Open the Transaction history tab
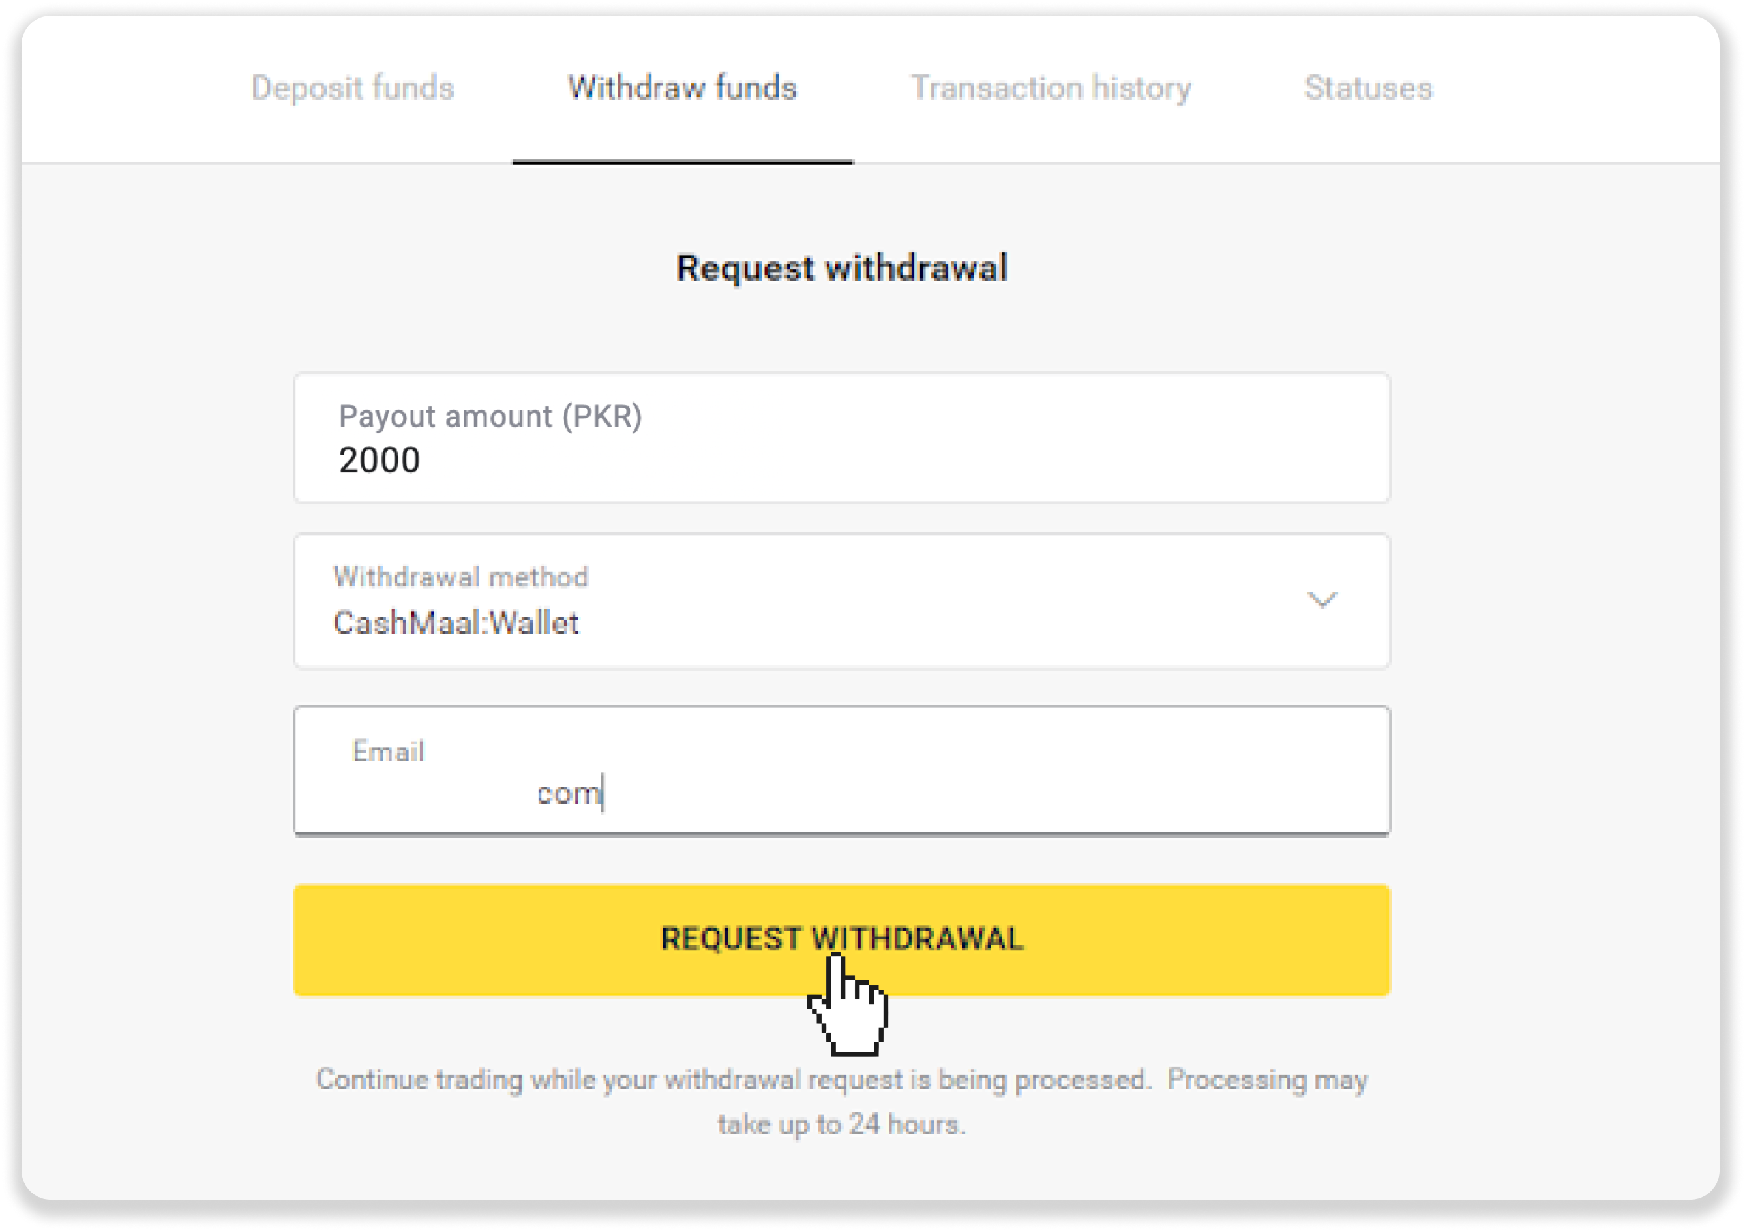Screen dimensions: 1745x1231 tap(1051, 88)
